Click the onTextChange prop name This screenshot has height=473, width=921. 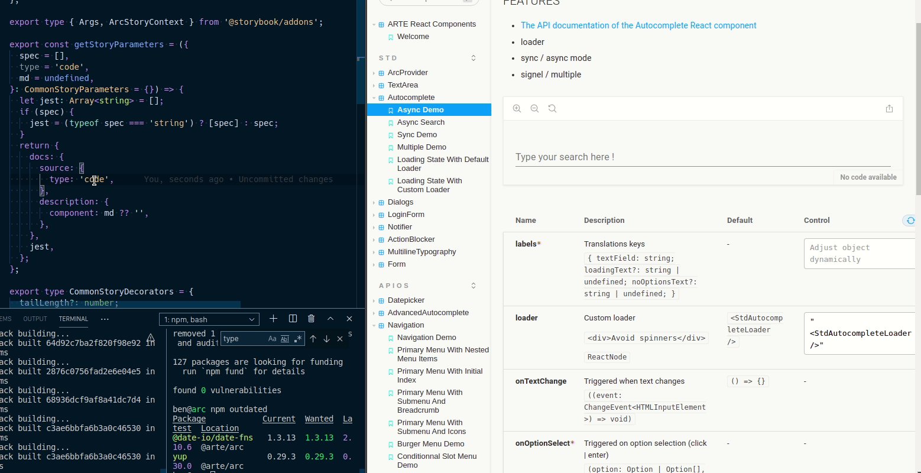(541, 381)
